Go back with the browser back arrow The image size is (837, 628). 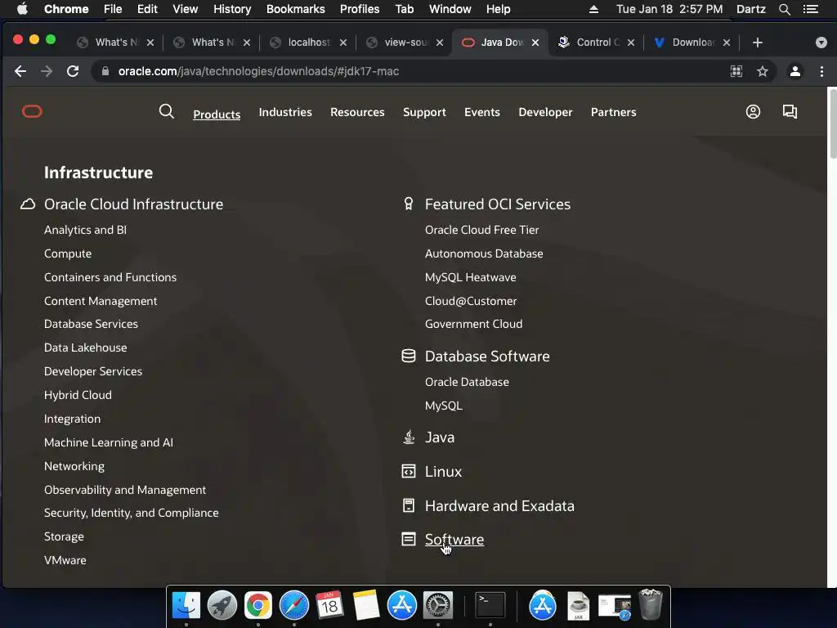[x=20, y=71]
